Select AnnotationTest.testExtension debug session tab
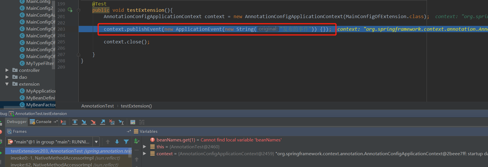 [x=38, y=114]
